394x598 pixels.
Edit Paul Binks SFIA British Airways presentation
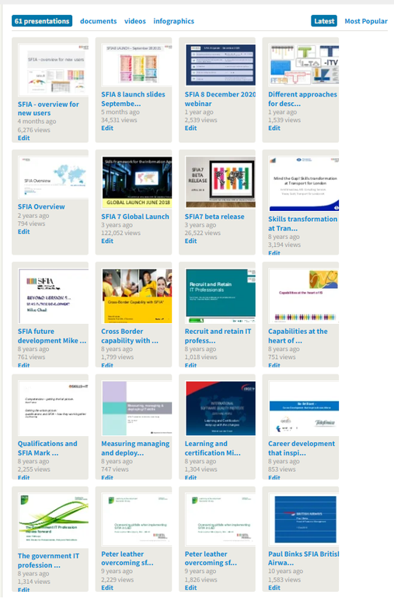274,587
